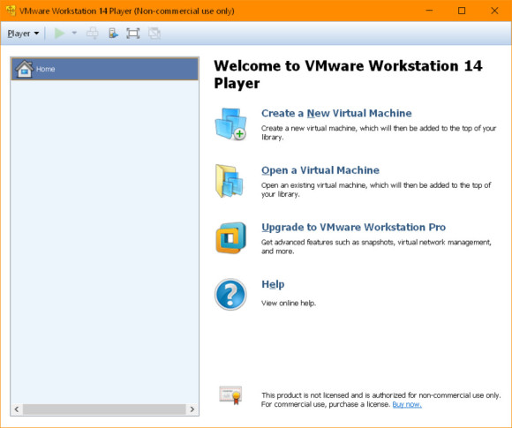Click the license certificate icon

click(230, 395)
